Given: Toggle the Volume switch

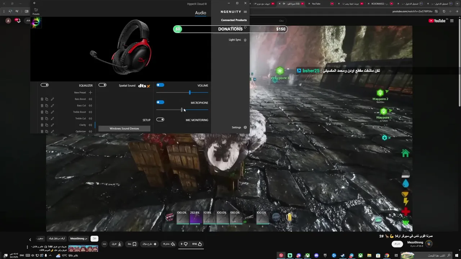Looking at the screenshot, I should [160, 85].
